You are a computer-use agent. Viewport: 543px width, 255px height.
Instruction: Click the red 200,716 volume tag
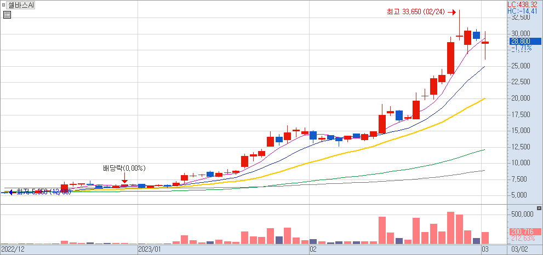(x=524, y=232)
